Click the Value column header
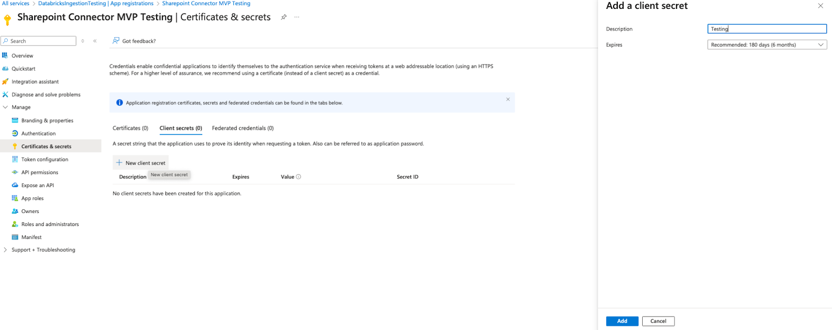 pos(288,177)
